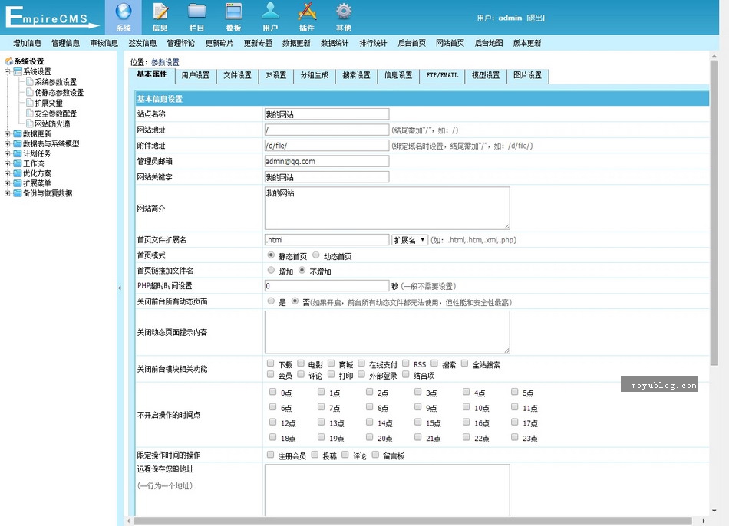Open 伪静态参数设置 in the tree
729x526 pixels.
click(59, 93)
